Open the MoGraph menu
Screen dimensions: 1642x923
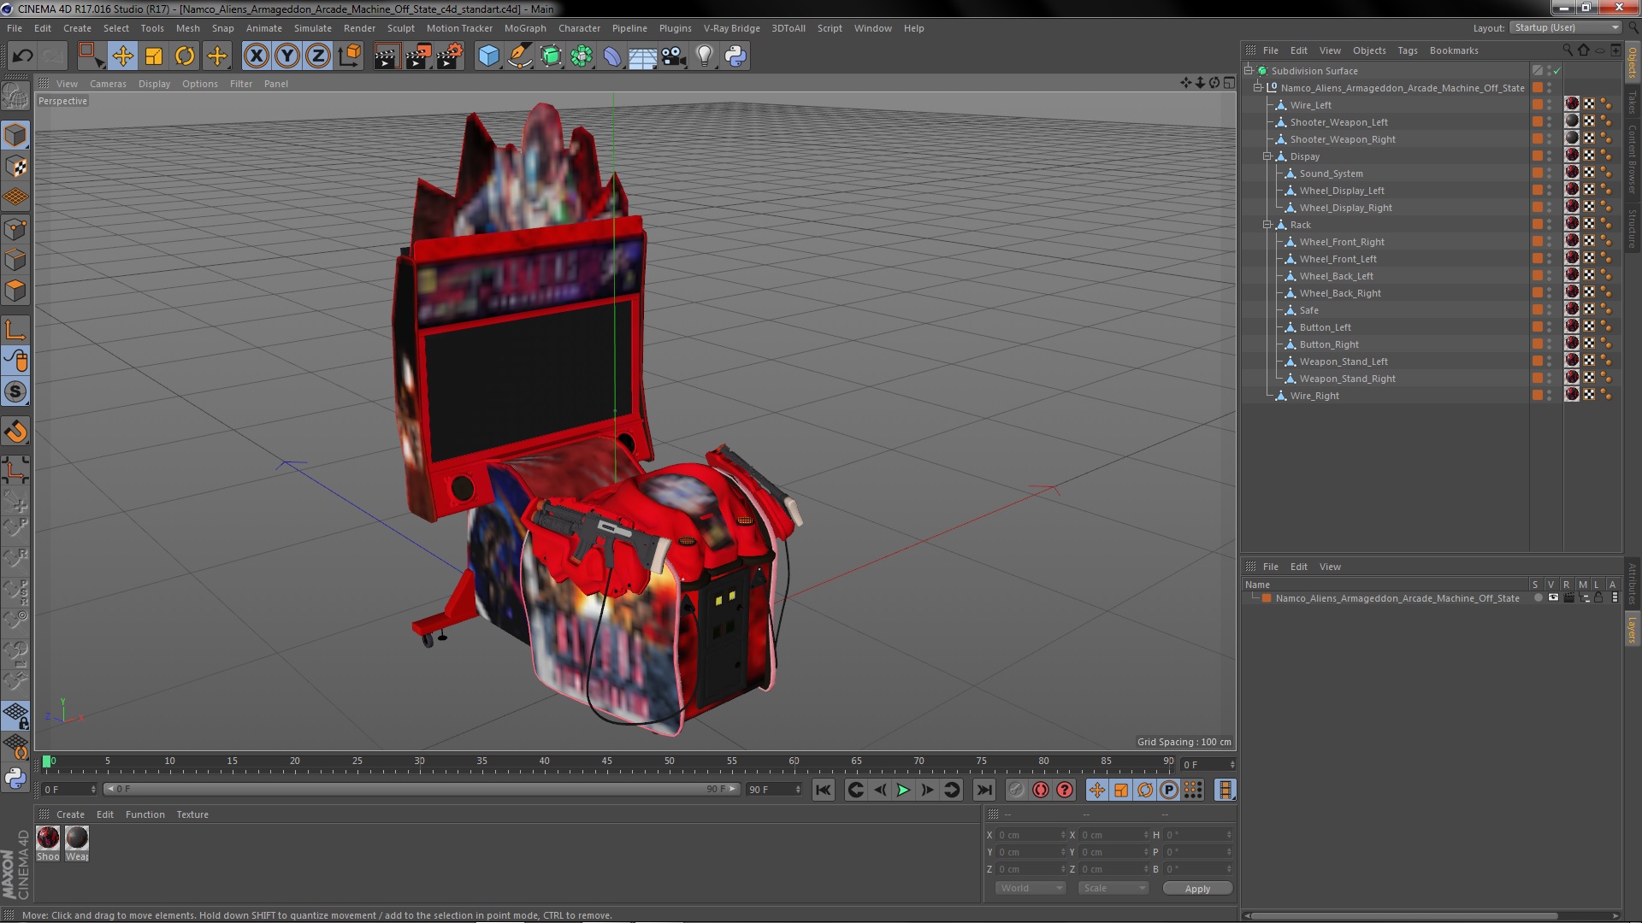(x=525, y=28)
